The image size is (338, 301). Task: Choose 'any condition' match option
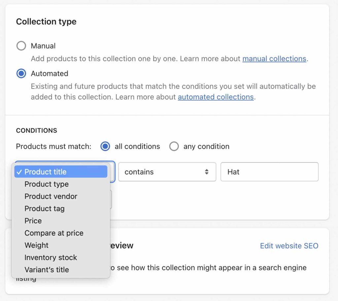point(174,146)
